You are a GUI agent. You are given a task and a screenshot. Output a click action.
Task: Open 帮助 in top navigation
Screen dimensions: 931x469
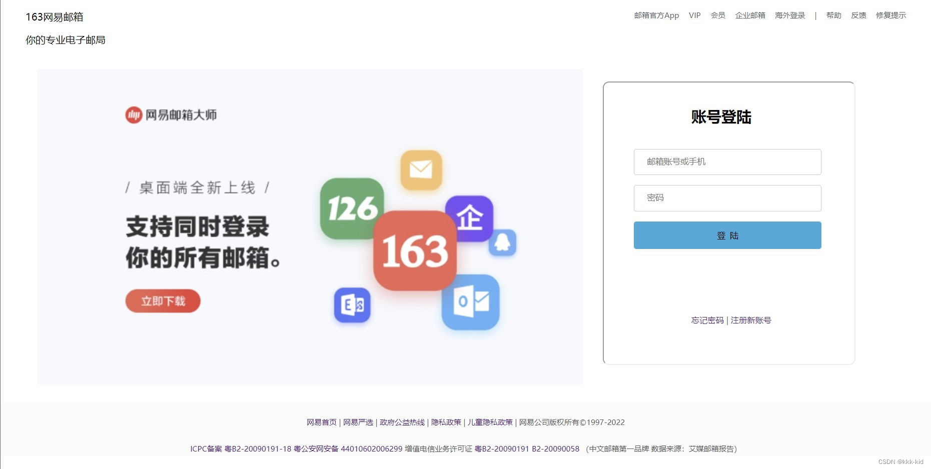click(x=833, y=15)
